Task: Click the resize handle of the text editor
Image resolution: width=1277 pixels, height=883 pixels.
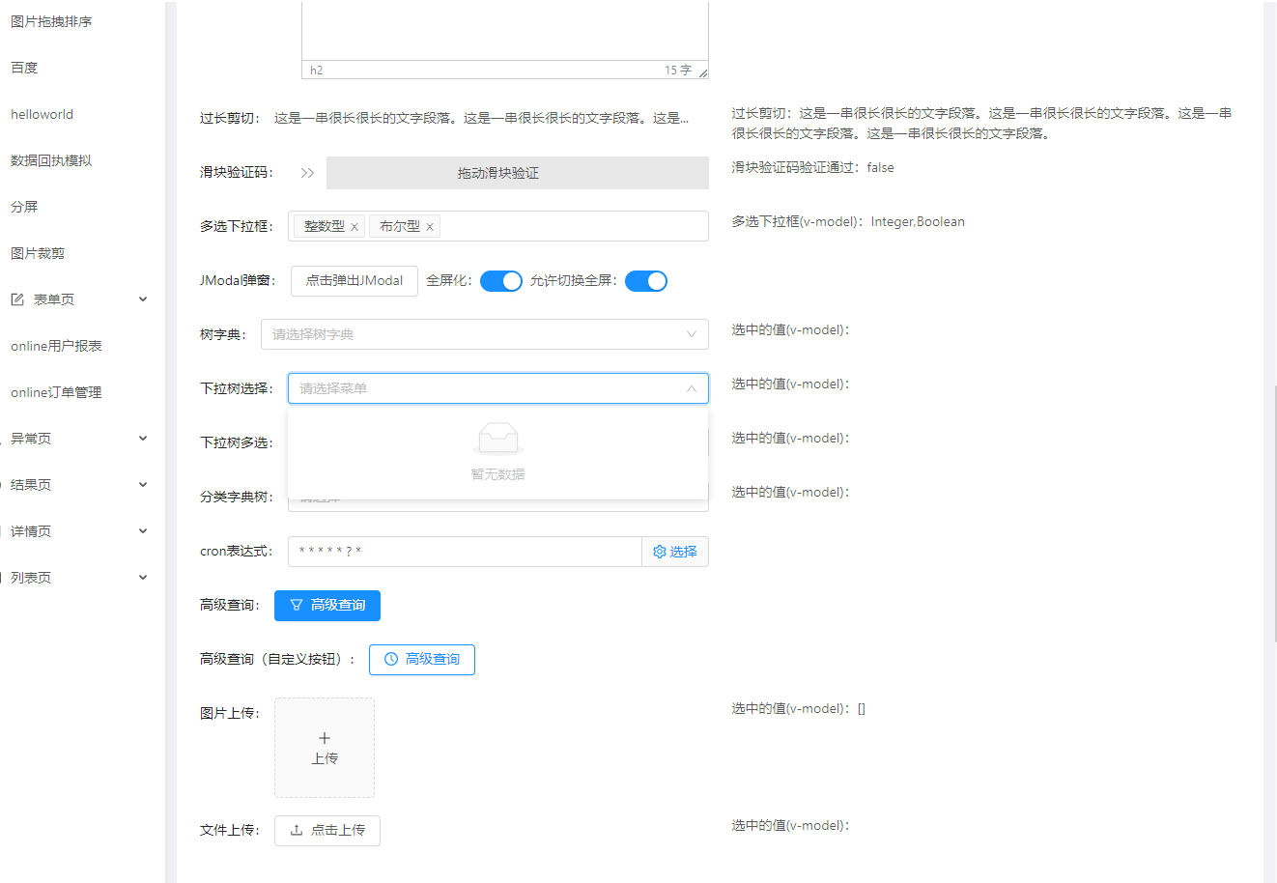Action: coord(703,73)
